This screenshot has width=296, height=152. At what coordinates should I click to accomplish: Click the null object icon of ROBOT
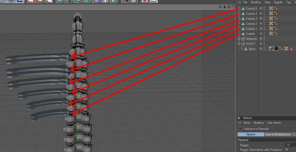coord(243,44)
